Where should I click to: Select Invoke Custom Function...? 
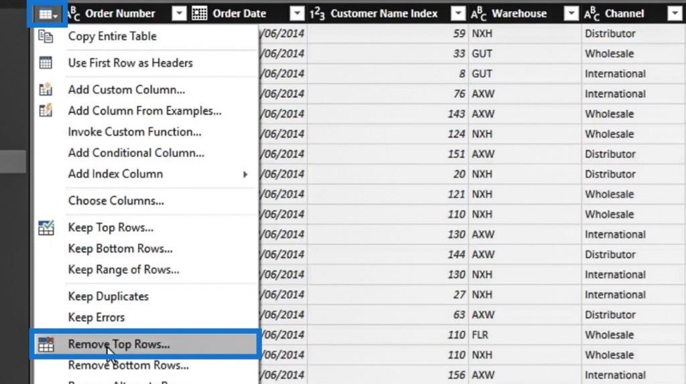(x=135, y=132)
